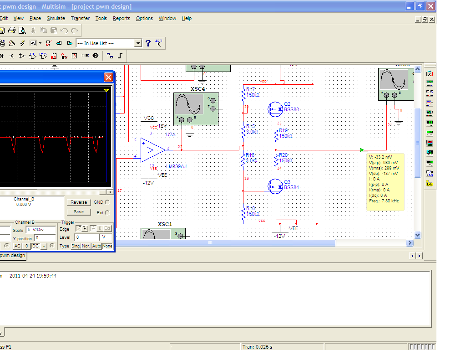The image size is (466, 350).
Task: Open Print Preview from the toolbar
Action: 22,31
